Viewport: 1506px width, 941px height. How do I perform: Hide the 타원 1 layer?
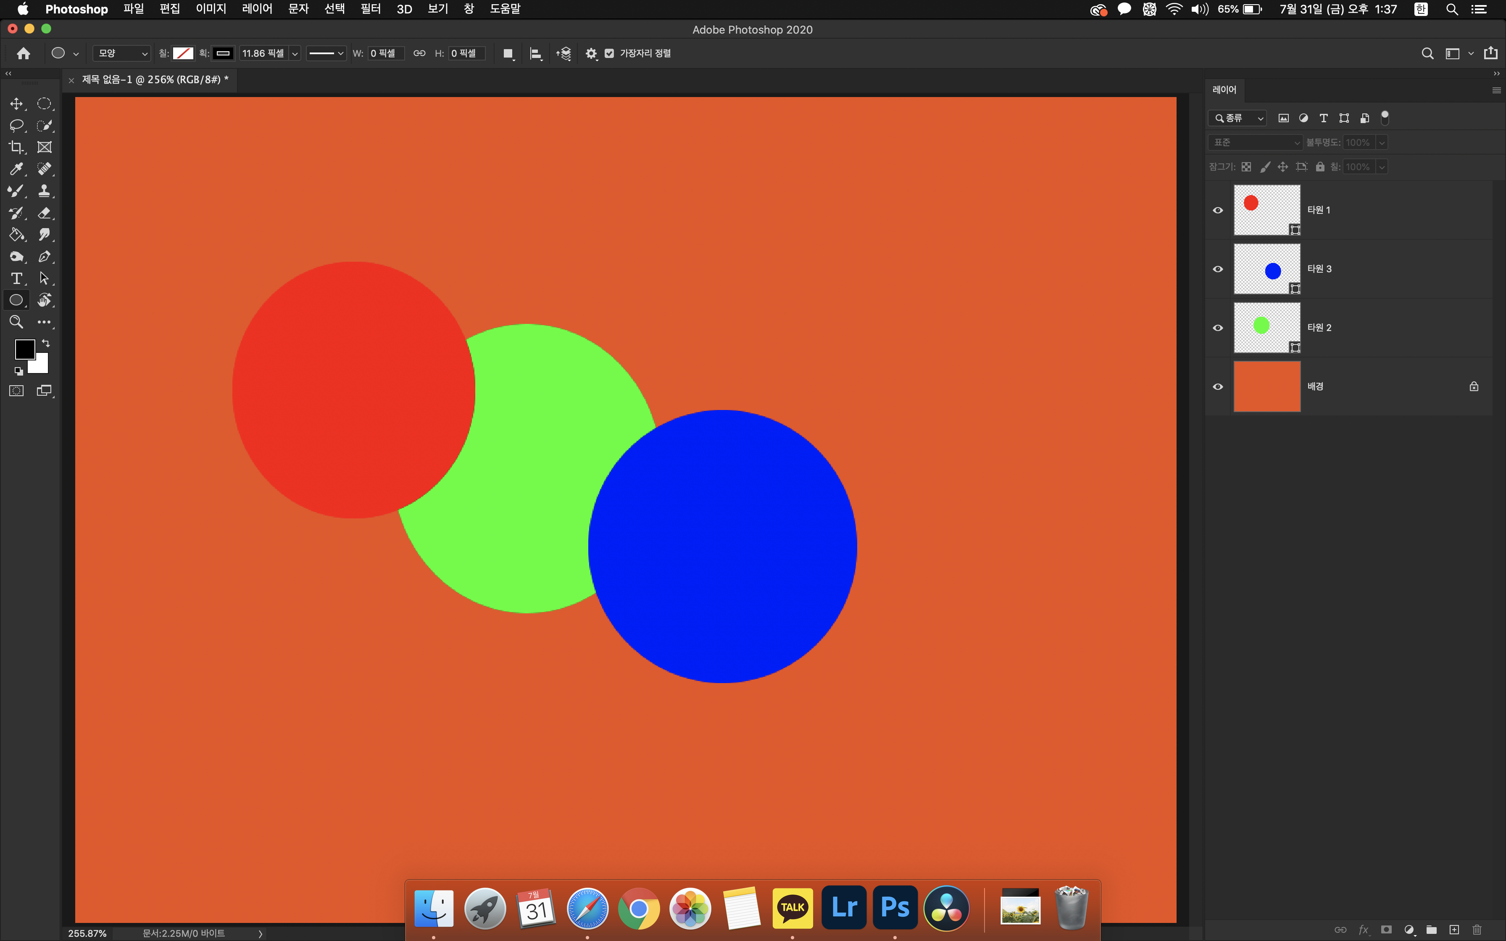coord(1218,210)
